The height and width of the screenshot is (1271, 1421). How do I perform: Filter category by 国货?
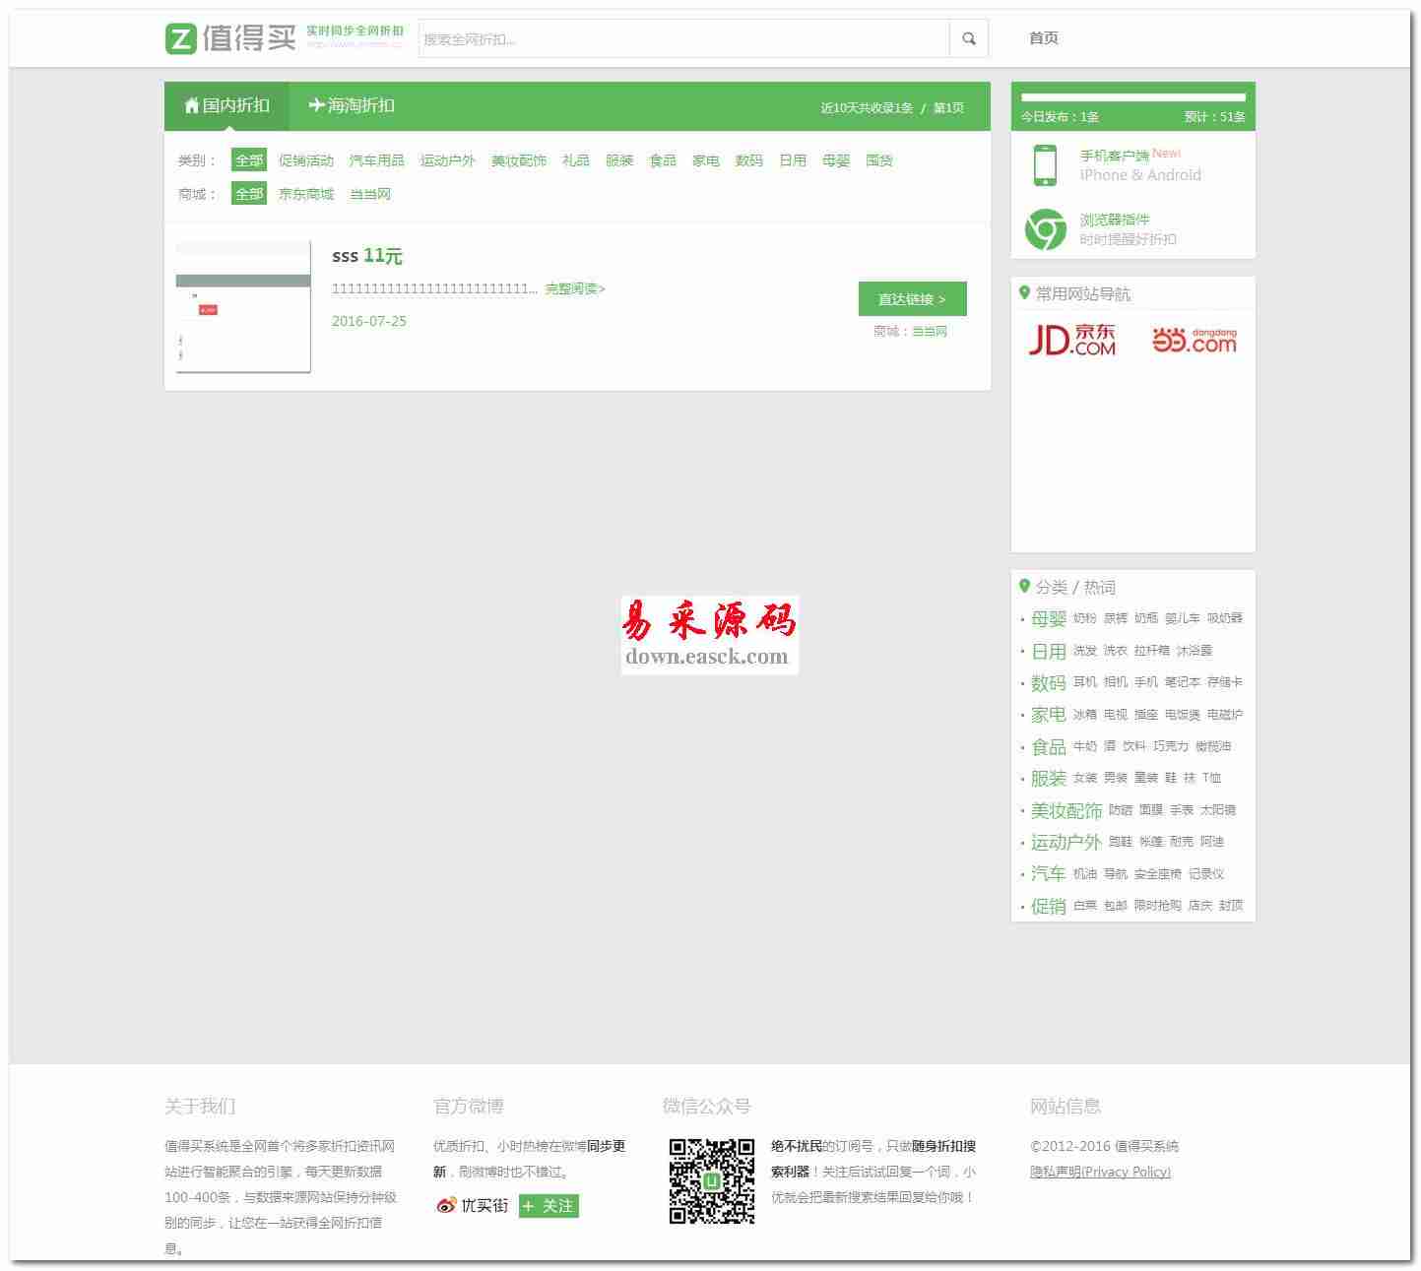[x=879, y=160]
